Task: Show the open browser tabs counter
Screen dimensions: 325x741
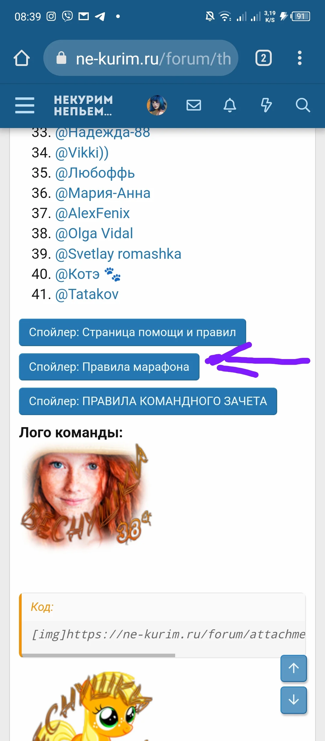Action: pyautogui.click(x=264, y=58)
